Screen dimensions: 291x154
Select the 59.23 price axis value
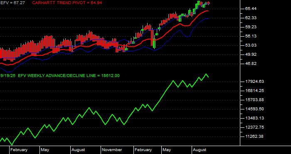click(251, 27)
